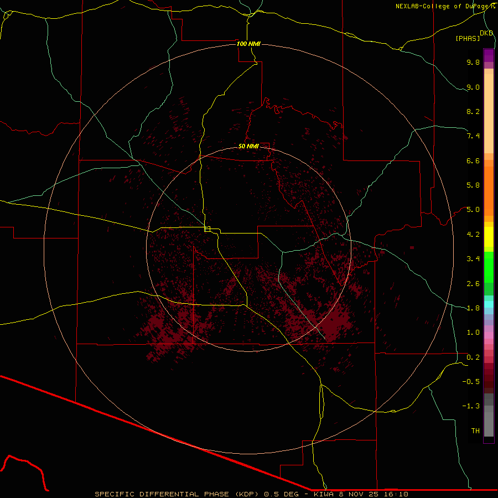Image resolution: width=498 pixels, height=498 pixels.
Task: Click the '-0.5' color scale value
Action: pos(471,382)
